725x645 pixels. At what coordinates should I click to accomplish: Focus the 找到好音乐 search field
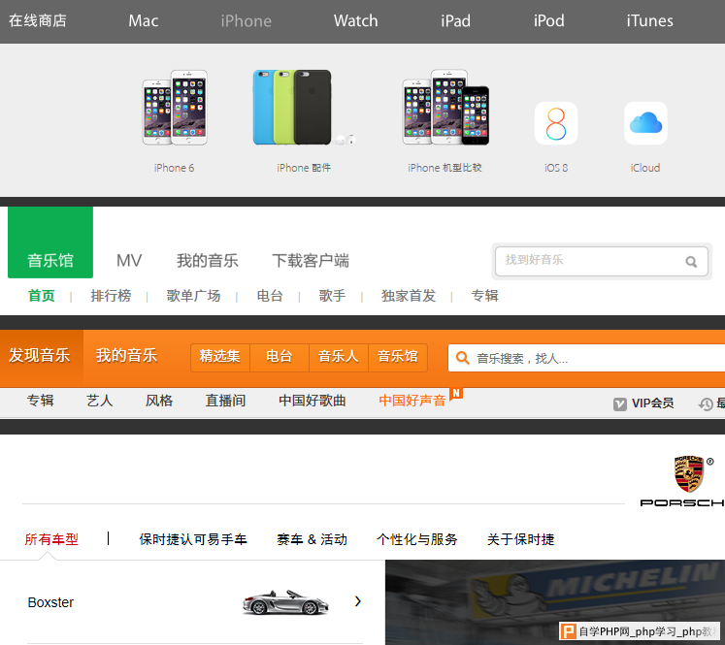click(x=601, y=261)
